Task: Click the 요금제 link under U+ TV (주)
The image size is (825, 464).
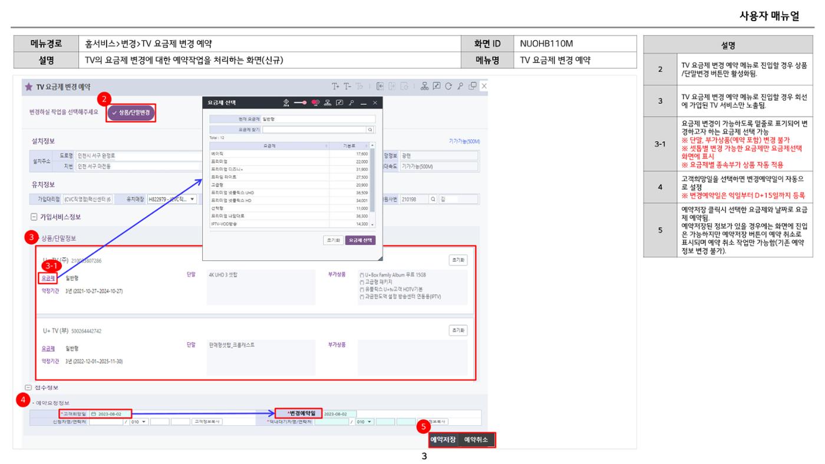Action: (49, 277)
